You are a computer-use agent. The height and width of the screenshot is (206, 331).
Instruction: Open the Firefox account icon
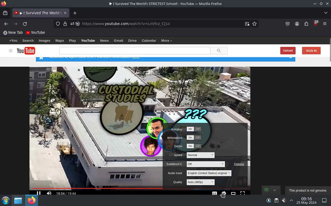pyautogui.click(x=297, y=24)
